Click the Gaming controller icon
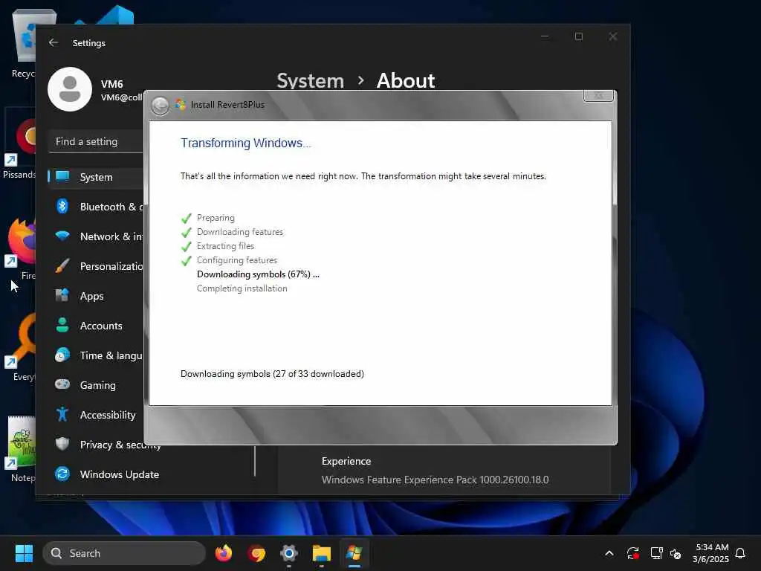761x571 pixels. (62, 384)
